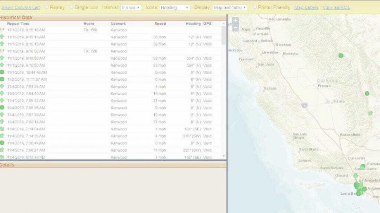The image size is (380, 213).
Task: Open the Show Column List link
Action: (x=21, y=7)
